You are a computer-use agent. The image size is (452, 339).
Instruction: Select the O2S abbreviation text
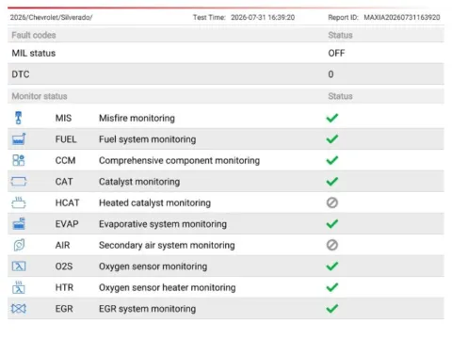coord(64,266)
